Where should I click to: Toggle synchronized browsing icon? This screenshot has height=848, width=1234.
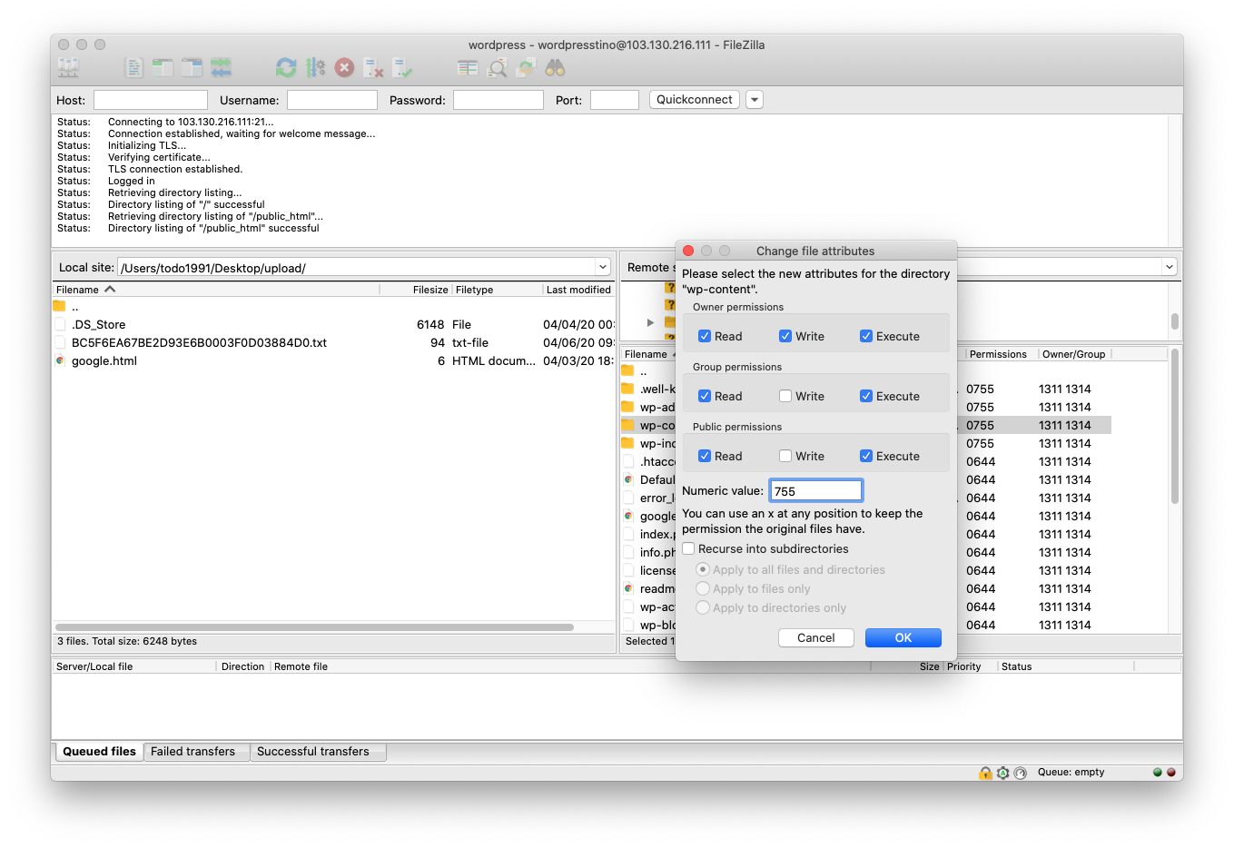coord(526,67)
